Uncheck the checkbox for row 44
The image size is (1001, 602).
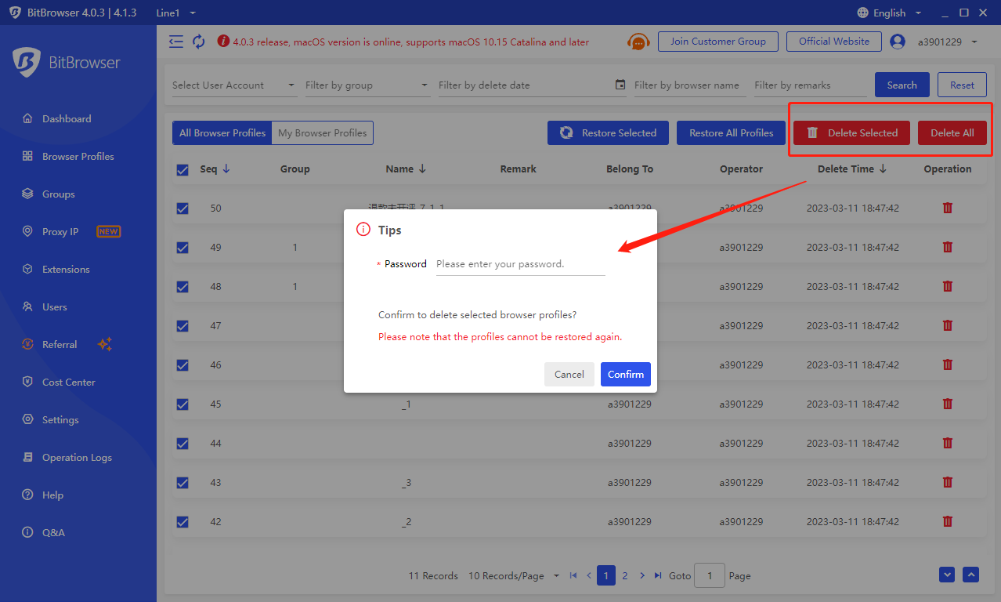click(x=182, y=444)
